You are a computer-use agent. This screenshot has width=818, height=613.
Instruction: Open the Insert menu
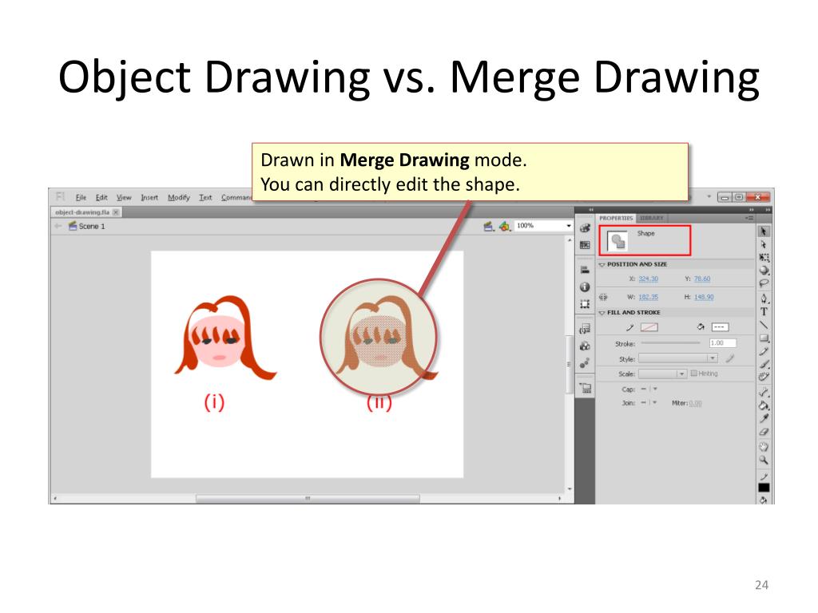click(149, 198)
